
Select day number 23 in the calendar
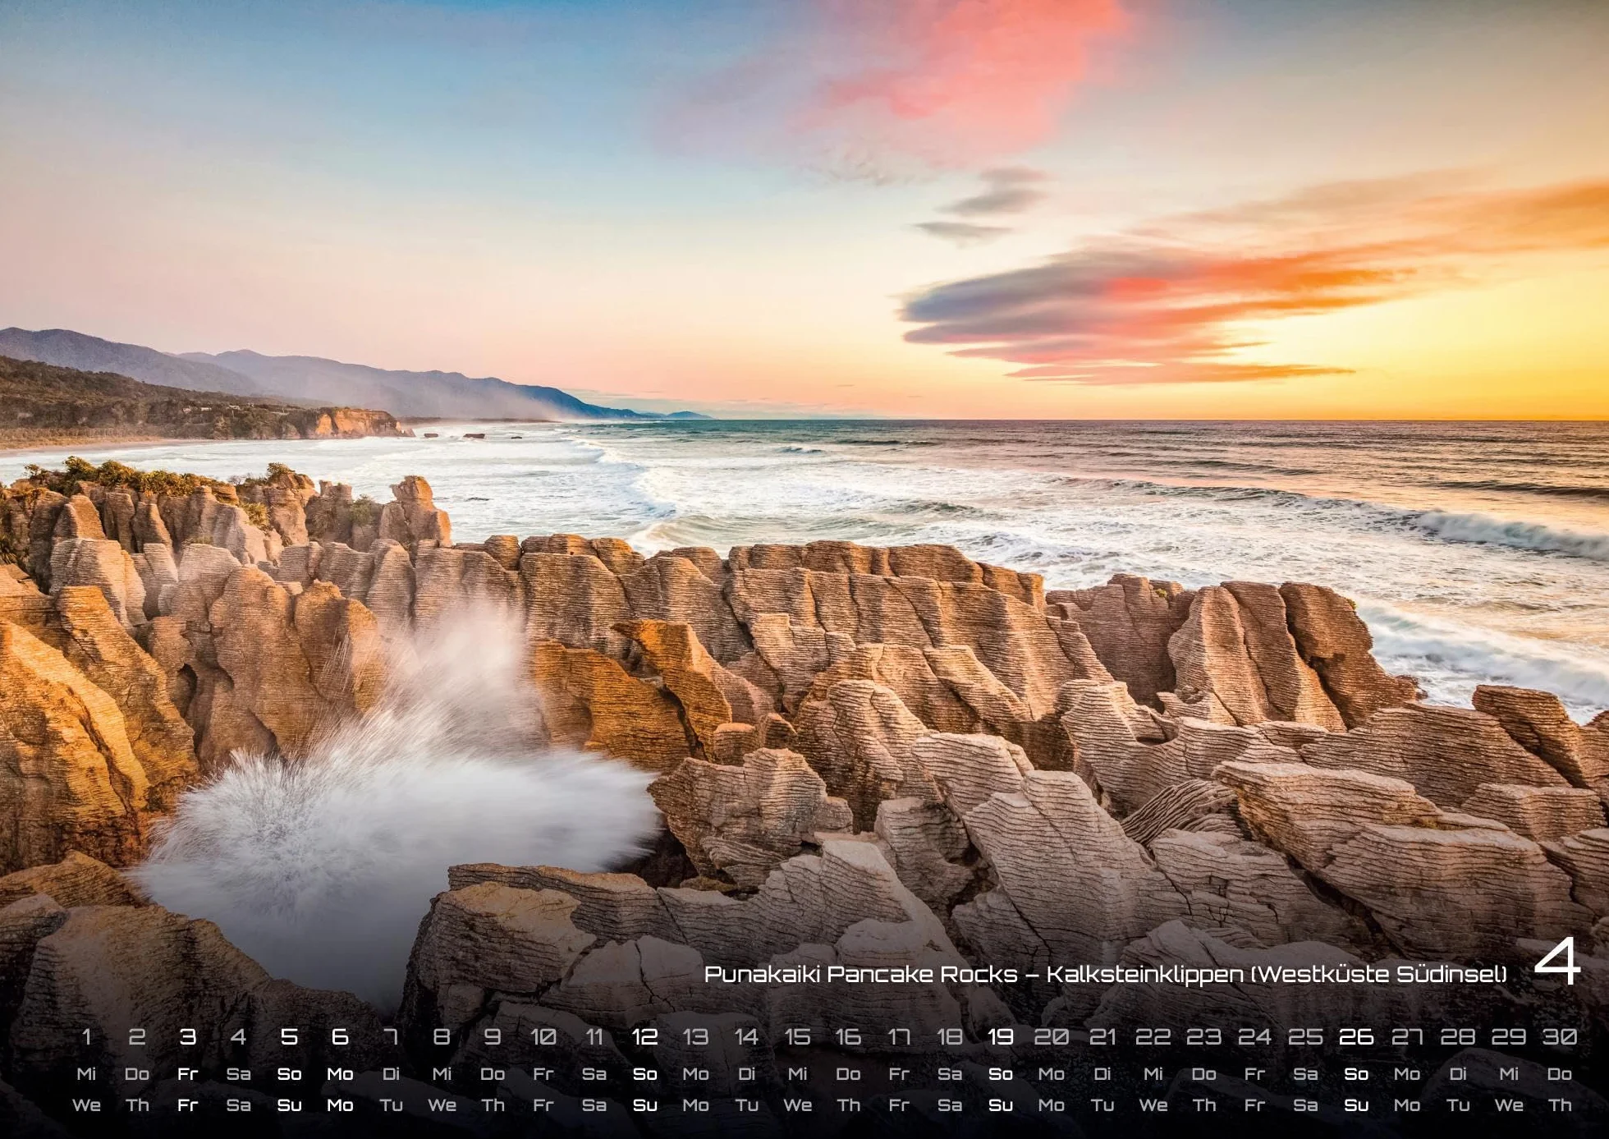click(x=1203, y=1037)
